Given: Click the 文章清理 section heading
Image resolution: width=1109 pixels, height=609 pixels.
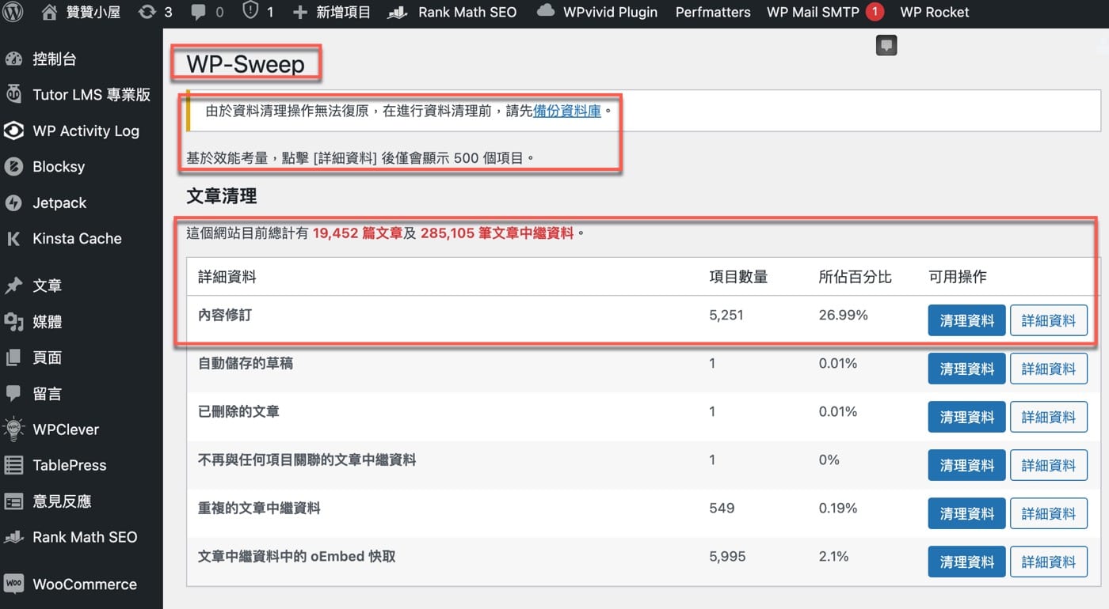Looking at the screenshot, I should tap(221, 196).
